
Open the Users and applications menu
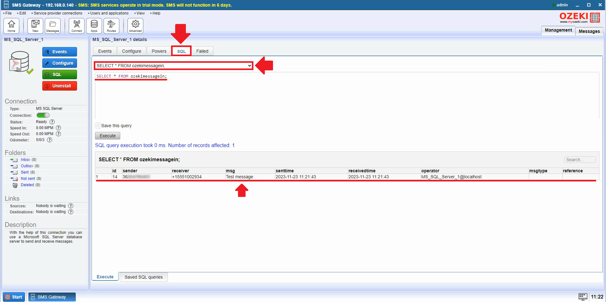pos(109,13)
